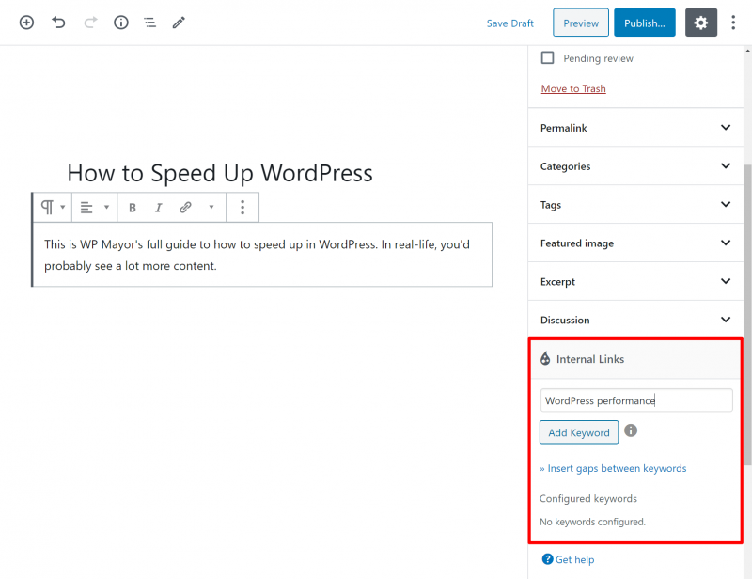The width and height of the screenshot is (752, 579).
Task: Click the Configured keywords label
Action: [x=588, y=499]
